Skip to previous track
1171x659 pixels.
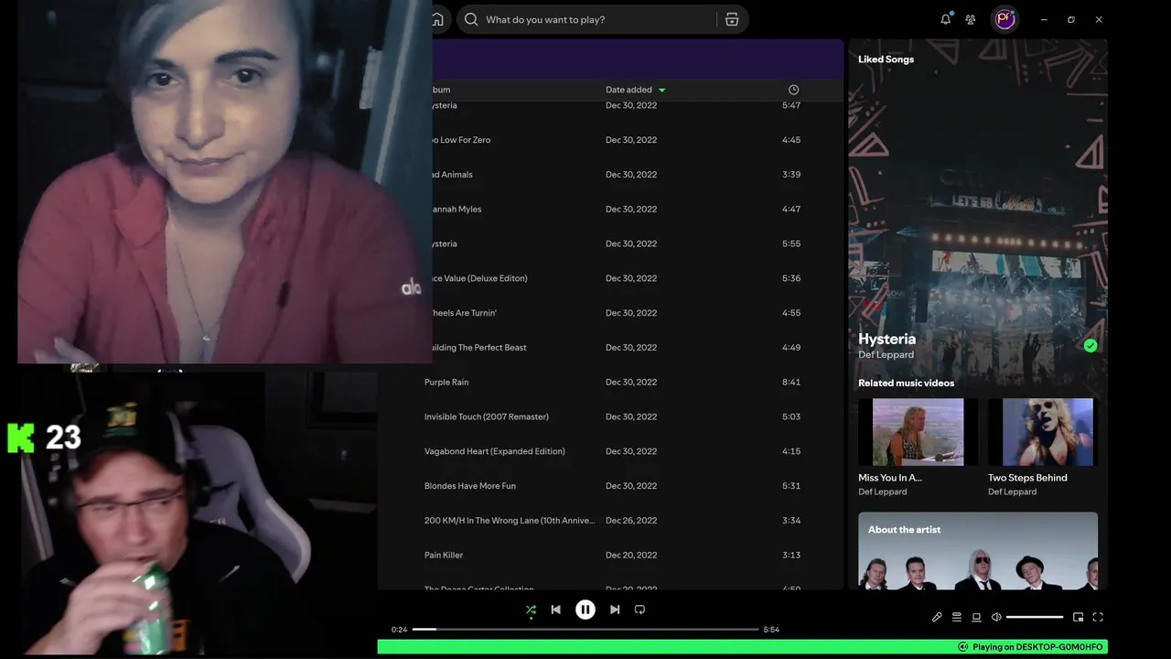(x=555, y=610)
